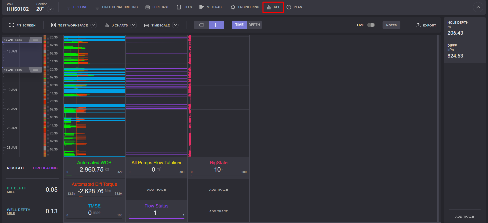Click the NOTES button
Screen dimensions: 488x223
tap(391, 25)
